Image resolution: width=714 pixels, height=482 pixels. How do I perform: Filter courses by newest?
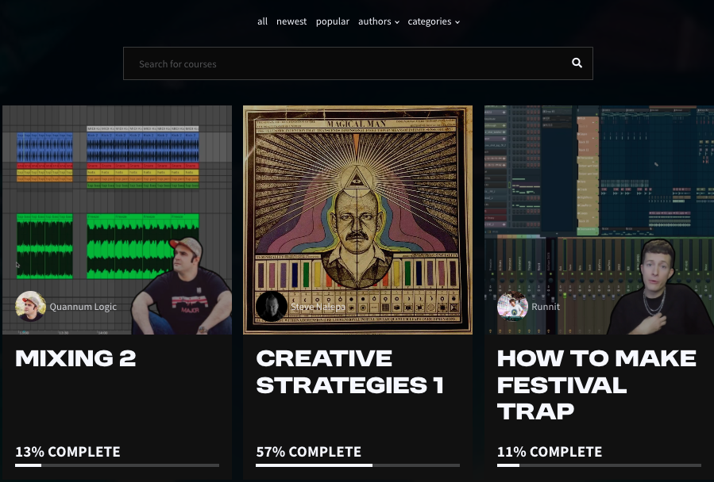pyautogui.click(x=291, y=21)
